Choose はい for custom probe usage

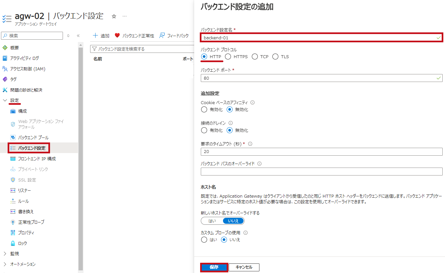204,240
